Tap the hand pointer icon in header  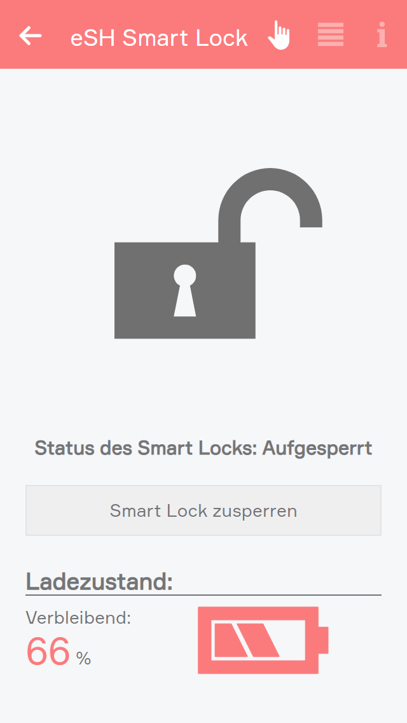279,35
